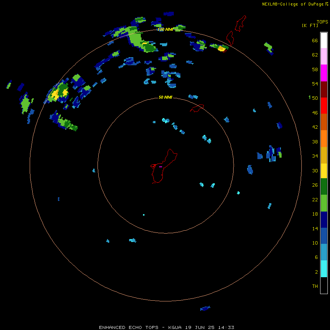Click the "TH" scale label
330x330 pixels.
click(315, 286)
